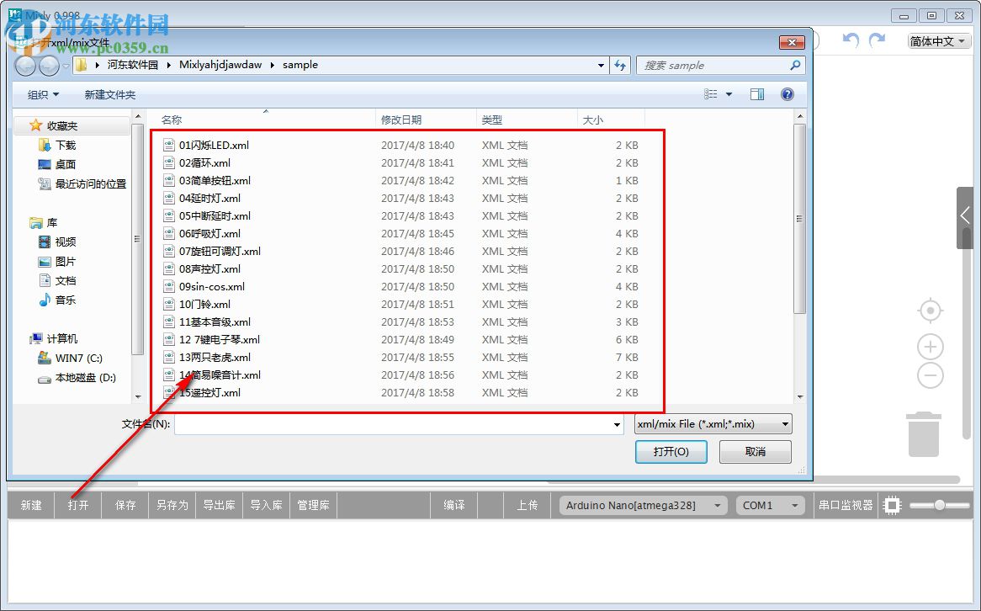The image size is (981, 611).
Task: Select the zoom-in (+) workspace icon
Action: click(930, 347)
